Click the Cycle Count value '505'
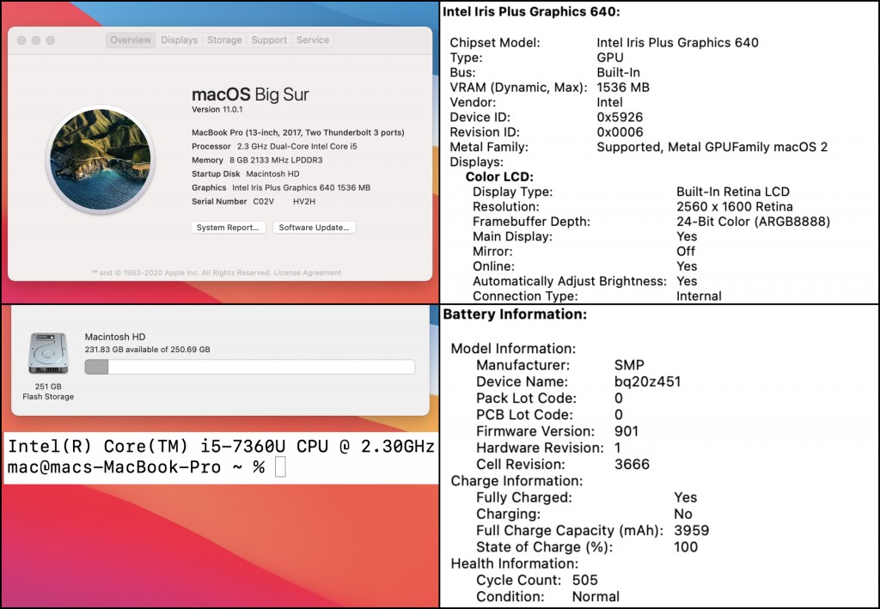Viewport: 880px width, 609px height. 584,581
